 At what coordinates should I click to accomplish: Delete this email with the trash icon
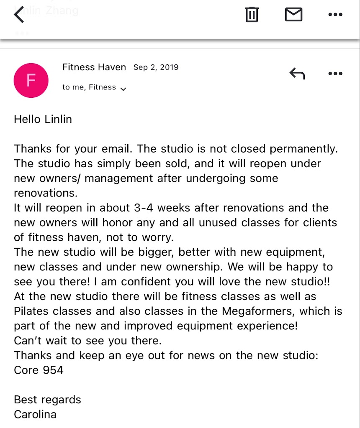click(252, 15)
